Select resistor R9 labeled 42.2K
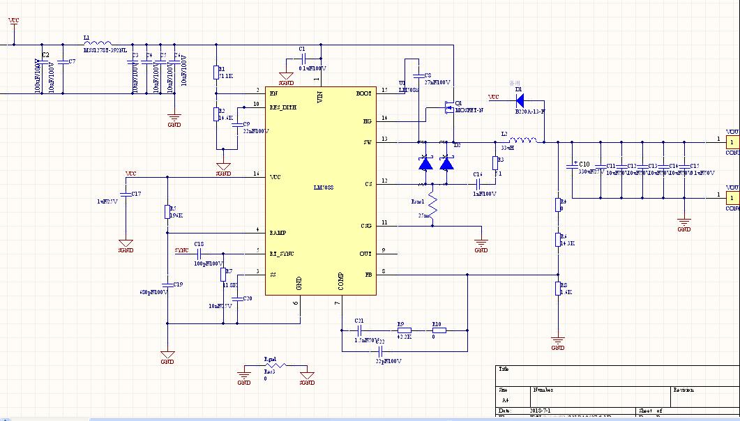Image resolution: width=740 pixels, height=421 pixels. click(404, 330)
